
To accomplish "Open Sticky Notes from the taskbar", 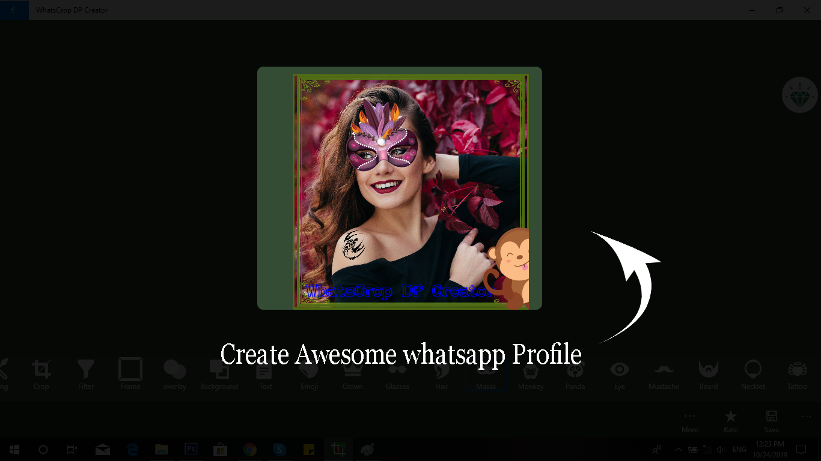I will (x=309, y=449).
